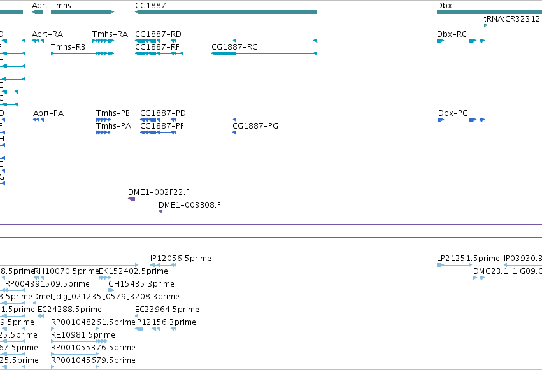
Task: Select the Dbx-RC transcript
Action: 452,34
